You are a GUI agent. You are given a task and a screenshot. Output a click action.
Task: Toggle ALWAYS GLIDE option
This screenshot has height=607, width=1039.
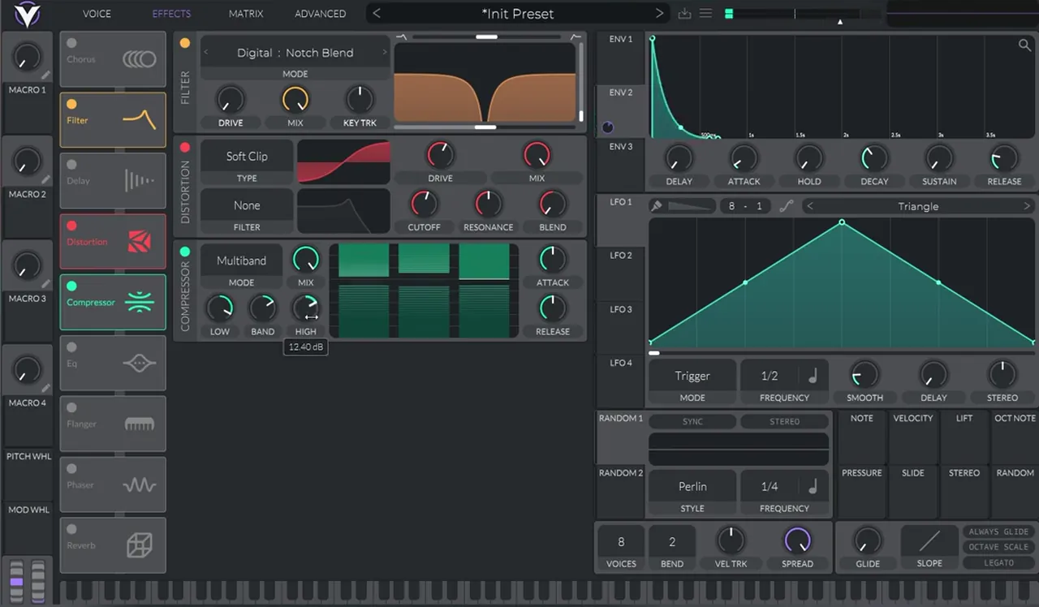(998, 532)
